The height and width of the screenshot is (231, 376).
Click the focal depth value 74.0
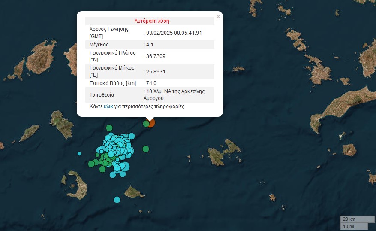151,83
